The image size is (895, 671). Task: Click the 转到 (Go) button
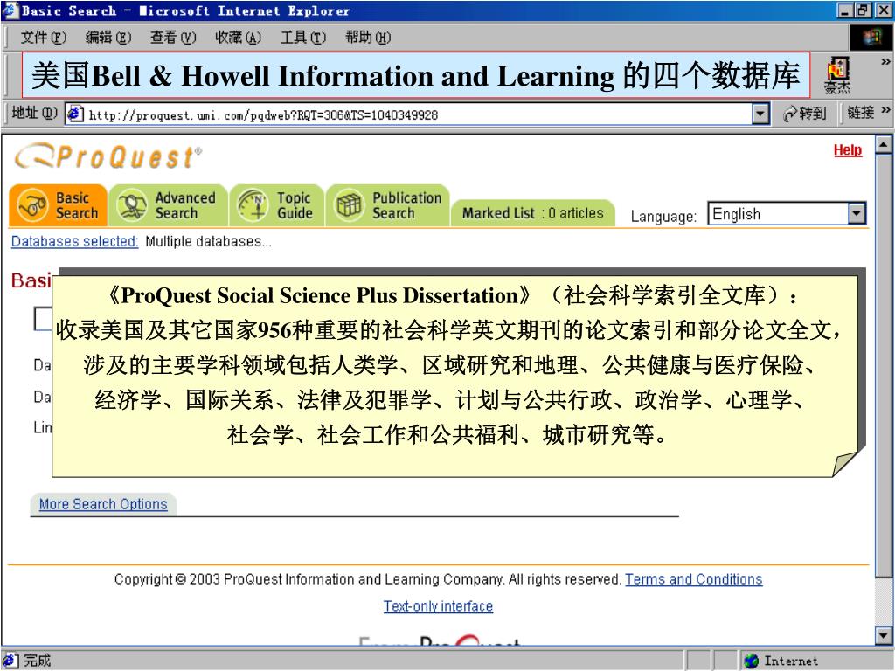tap(805, 114)
